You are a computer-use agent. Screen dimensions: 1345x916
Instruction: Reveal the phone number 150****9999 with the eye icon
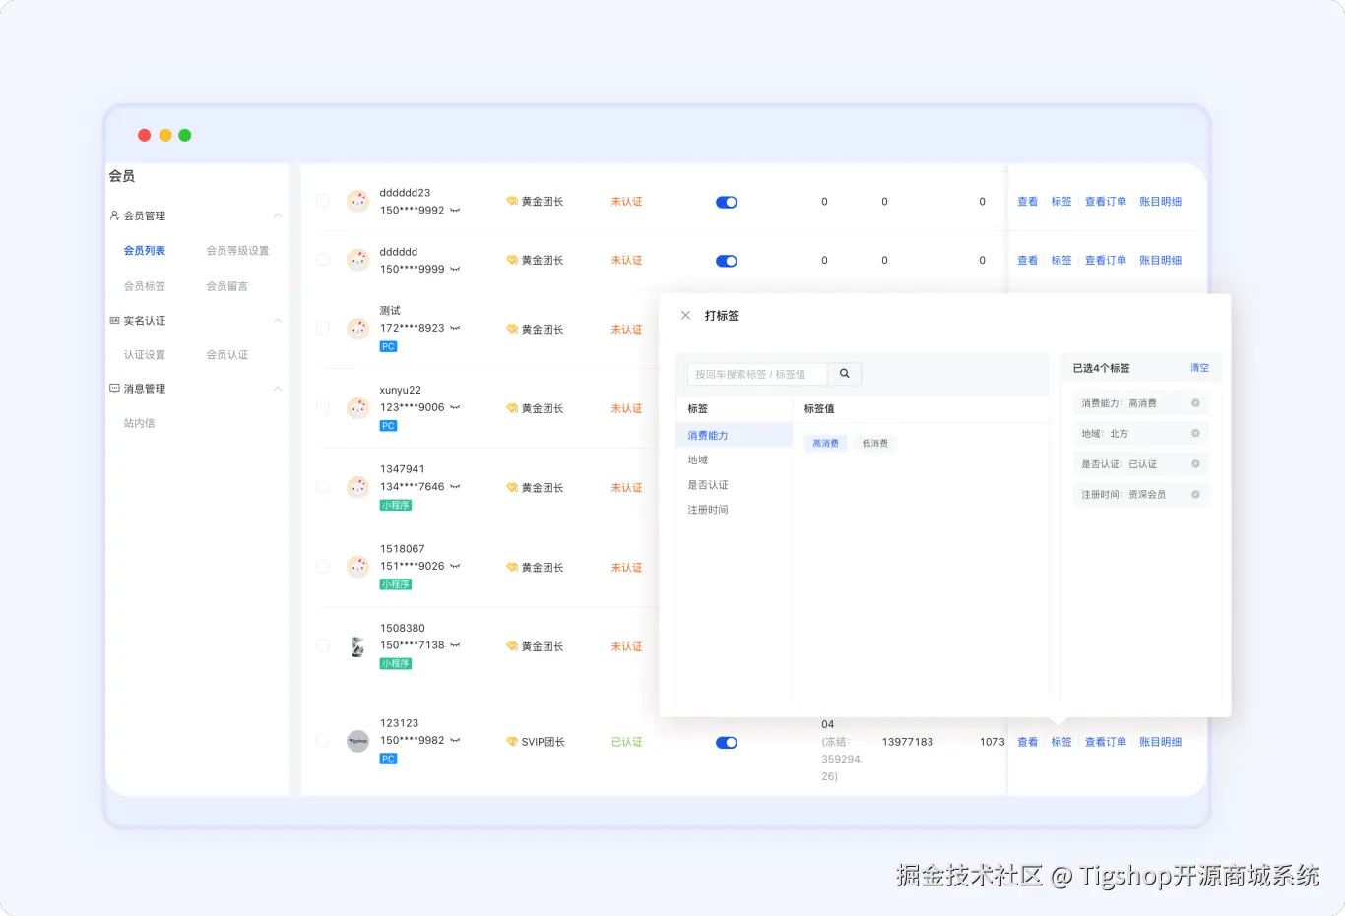click(455, 270)
